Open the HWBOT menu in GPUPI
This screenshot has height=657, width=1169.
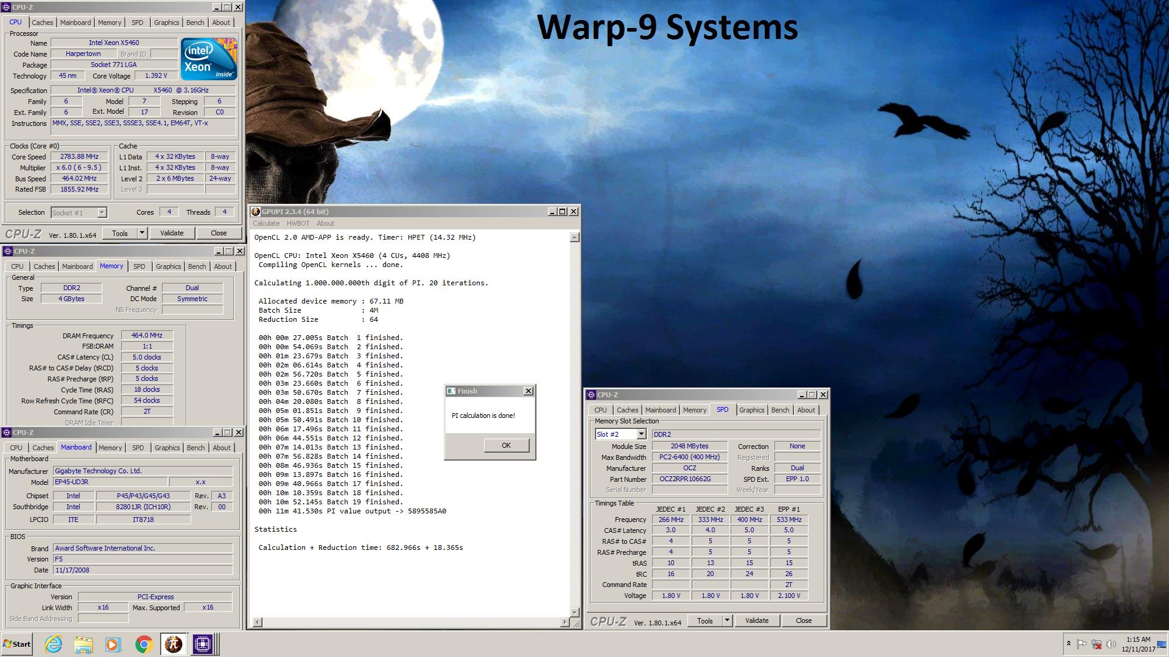[x=298, y=223]
